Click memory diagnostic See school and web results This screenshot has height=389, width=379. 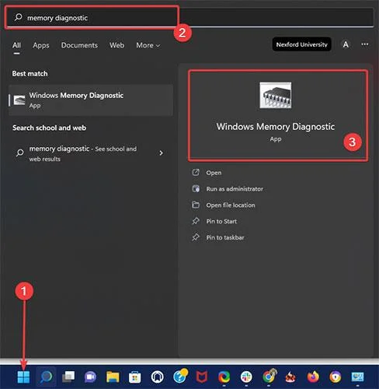pyautogui.click(x=91, y=153)
